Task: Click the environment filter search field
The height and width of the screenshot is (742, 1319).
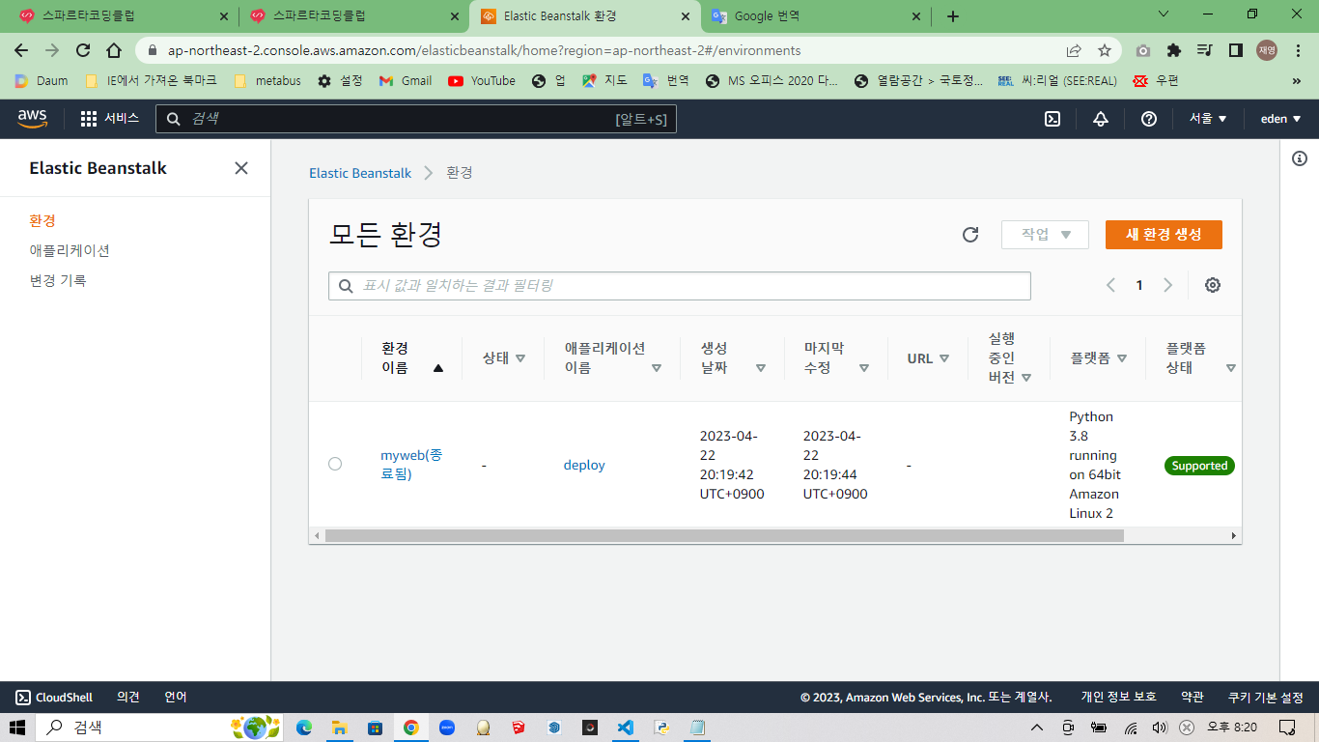Action: pos(680,286)
